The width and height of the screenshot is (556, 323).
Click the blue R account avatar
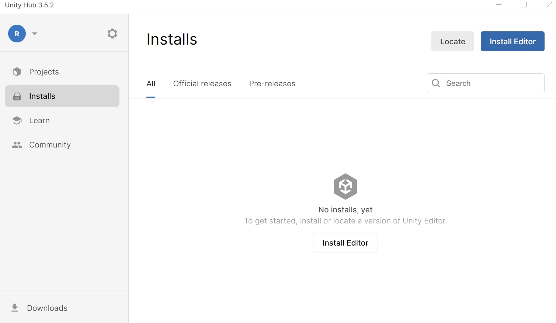(x=17, y=34)
